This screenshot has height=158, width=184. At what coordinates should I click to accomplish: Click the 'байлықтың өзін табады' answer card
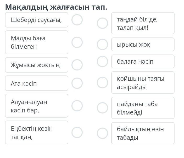(x=143, y=133)
